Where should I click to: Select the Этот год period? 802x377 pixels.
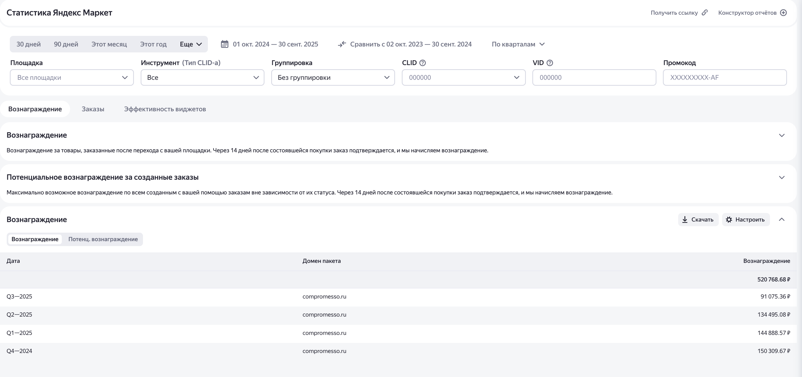(153, 44)
